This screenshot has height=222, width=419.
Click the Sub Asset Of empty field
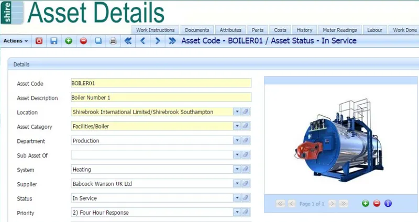click(152, 154)
